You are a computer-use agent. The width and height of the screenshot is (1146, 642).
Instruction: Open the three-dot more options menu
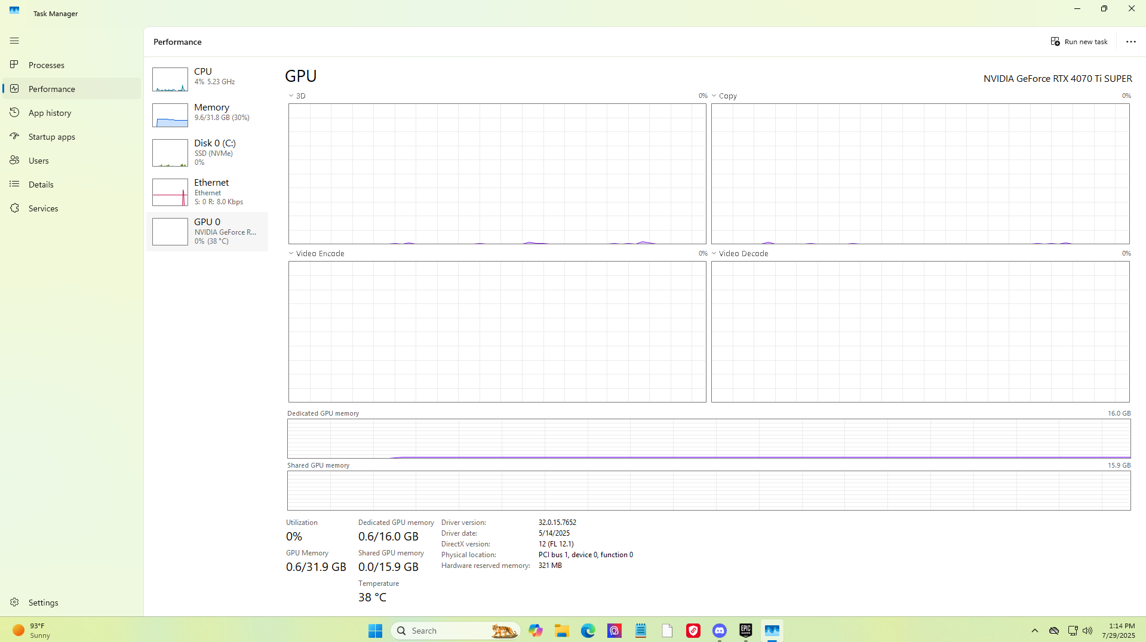1130,41
